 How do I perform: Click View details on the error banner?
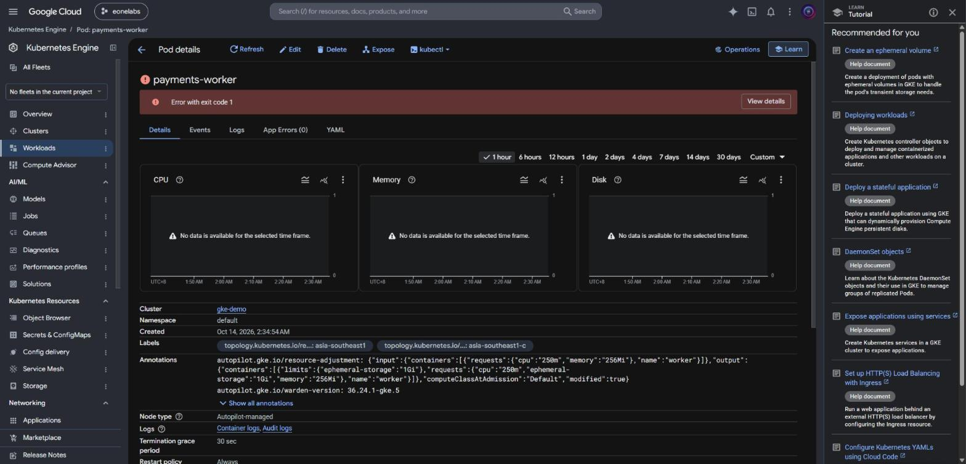click(766, 102)
